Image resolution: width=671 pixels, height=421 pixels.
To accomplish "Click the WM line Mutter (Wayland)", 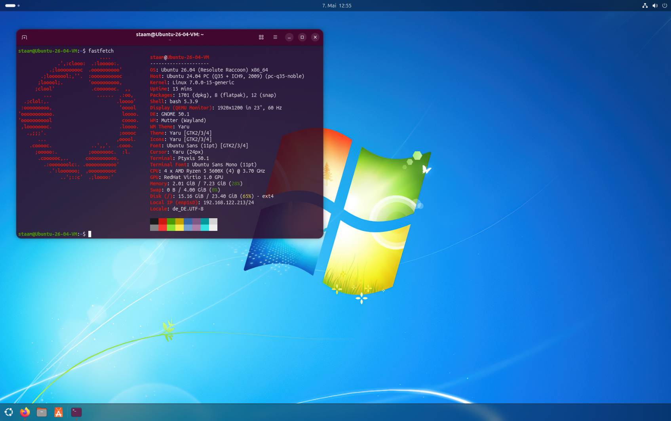I will 178,120.
